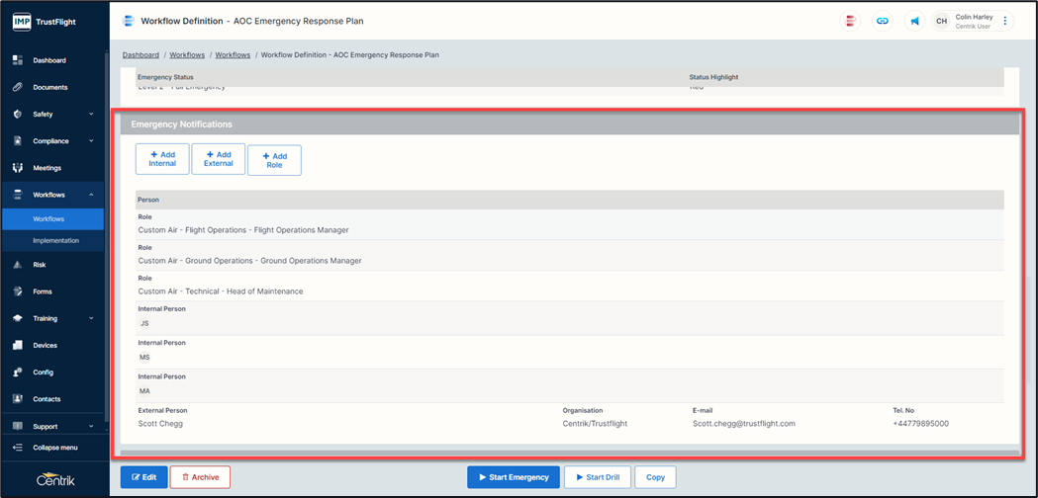Click the Dashboard sidebar icon
This screenshot has height=498, width=1038.
click(18, 60)
